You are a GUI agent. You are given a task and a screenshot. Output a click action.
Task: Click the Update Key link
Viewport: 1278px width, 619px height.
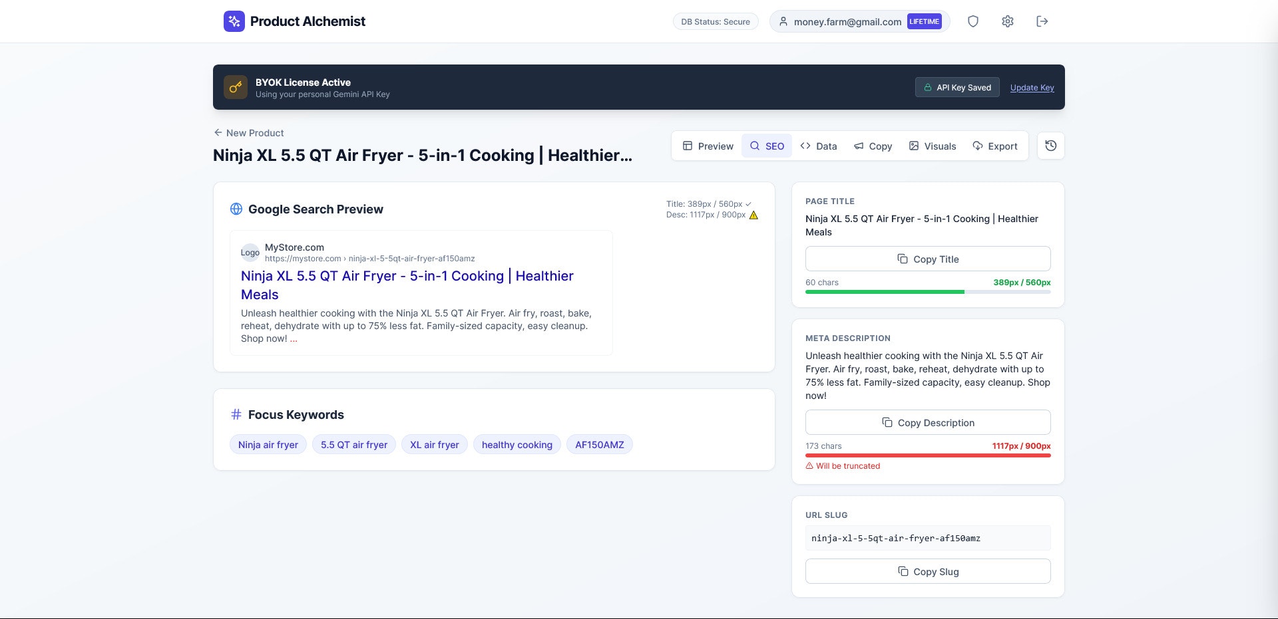tap(1032, 87)
